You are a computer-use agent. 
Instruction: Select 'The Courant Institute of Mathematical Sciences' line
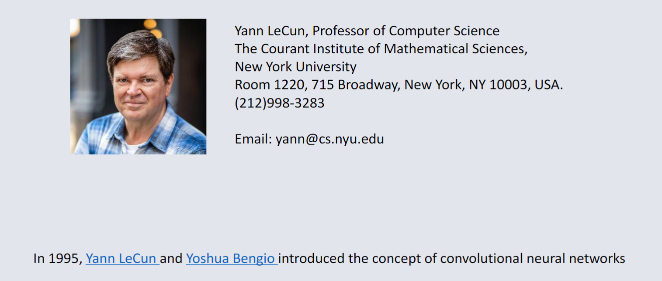[x=381, y=49]
